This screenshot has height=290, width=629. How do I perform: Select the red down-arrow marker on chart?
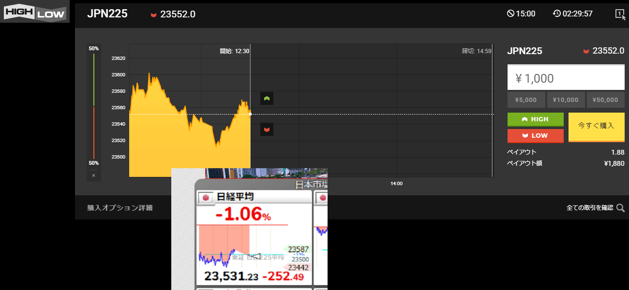pos(267,129)
